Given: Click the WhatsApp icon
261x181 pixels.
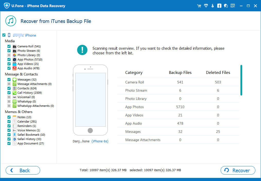Looking at the screenshot, I should [14, 101].
